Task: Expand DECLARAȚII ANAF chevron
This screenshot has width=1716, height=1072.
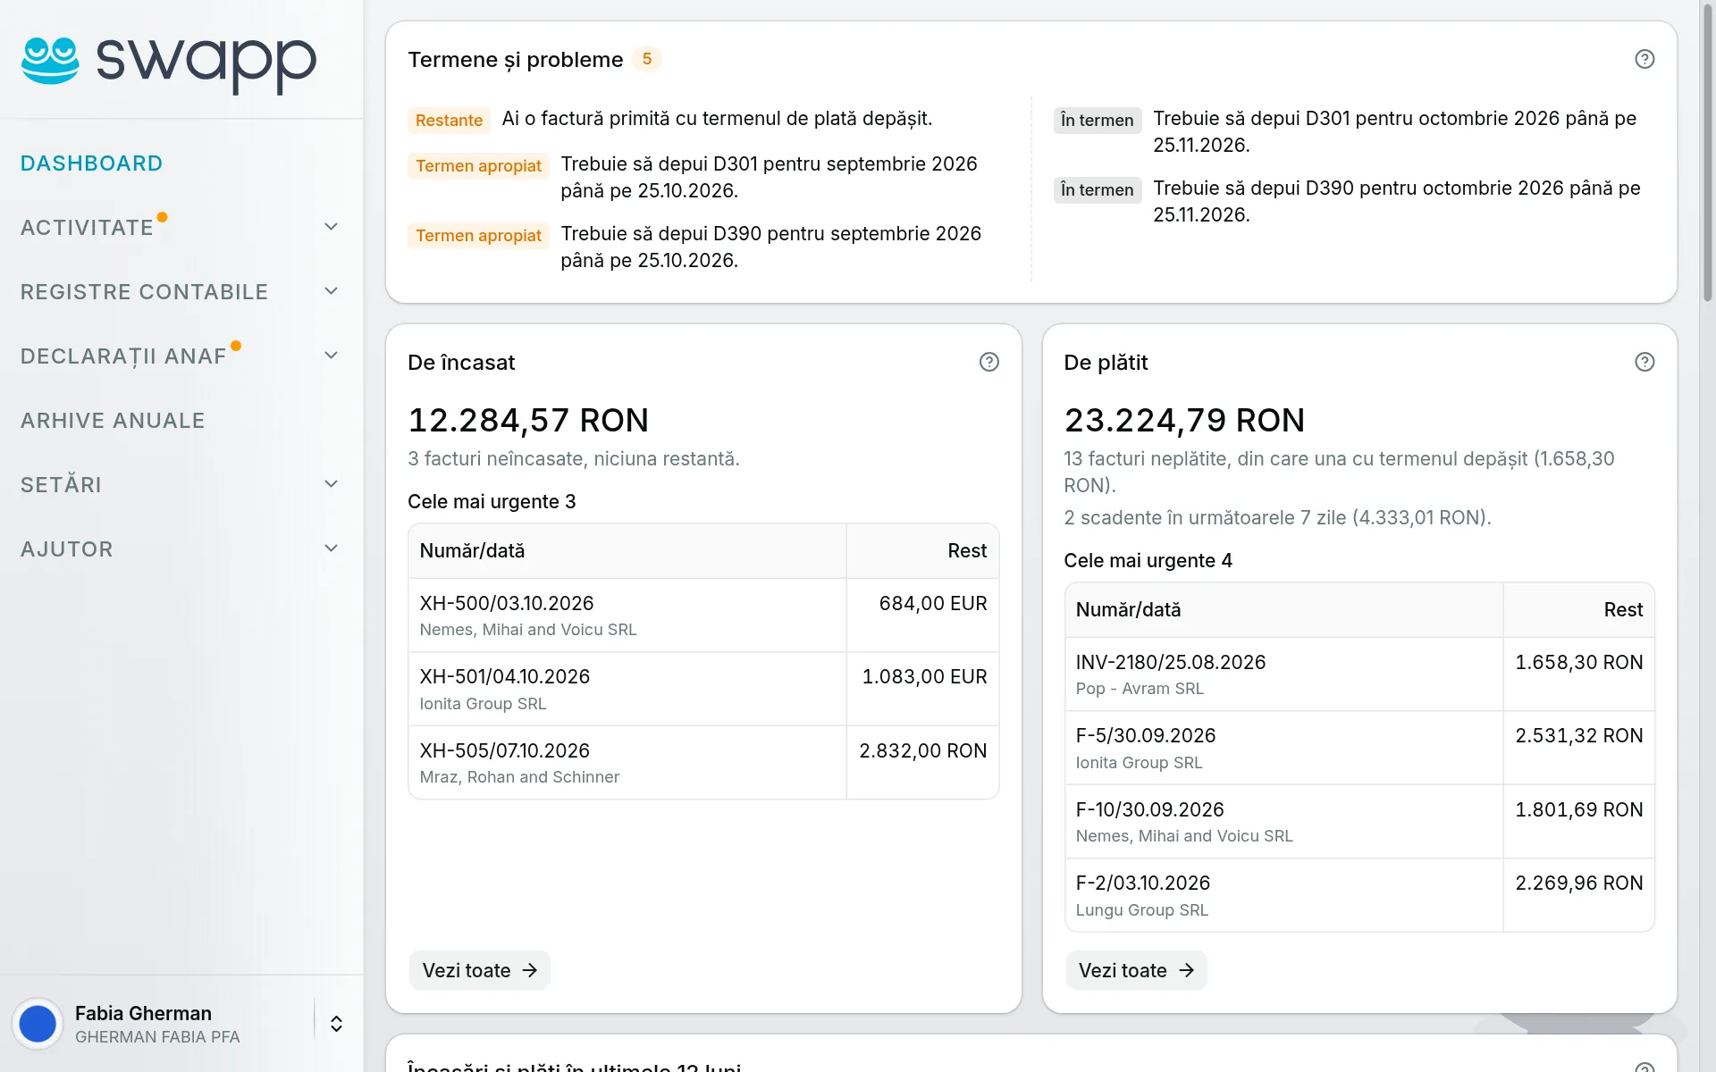Action: tap(331, 356)
